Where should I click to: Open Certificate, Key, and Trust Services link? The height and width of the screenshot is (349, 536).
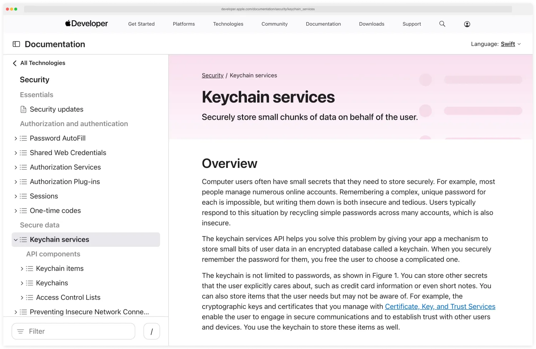[x=440, y=306]
